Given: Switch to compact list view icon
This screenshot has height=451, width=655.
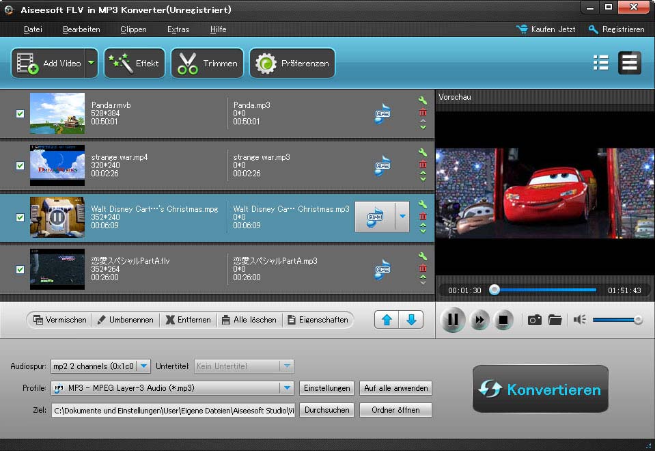Looking at the screenshot, I should pos(600,63).
